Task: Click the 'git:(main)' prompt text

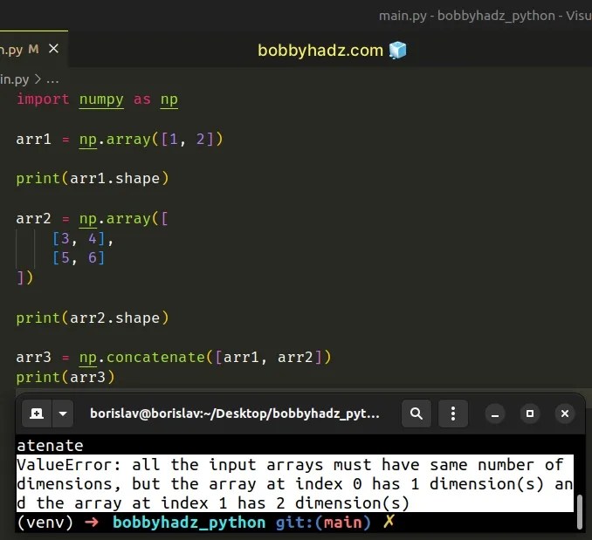Action: coord(323,523)
